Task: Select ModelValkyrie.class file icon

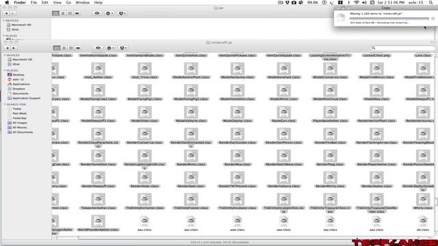Action: [x=191, y=112]
